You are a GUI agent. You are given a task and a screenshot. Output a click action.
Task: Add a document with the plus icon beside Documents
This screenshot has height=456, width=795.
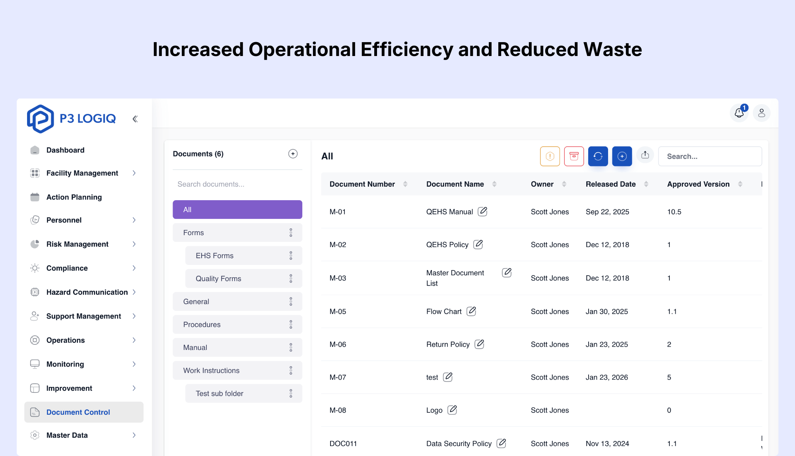coord(293,154)
